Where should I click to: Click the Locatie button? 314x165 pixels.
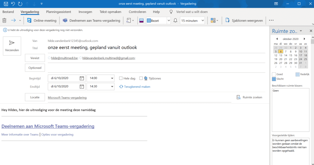click(x=35, y=97)
